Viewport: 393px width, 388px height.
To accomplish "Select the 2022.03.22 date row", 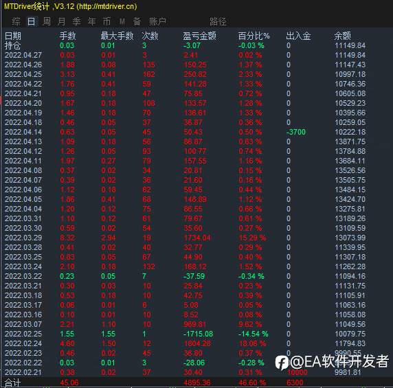I will coord(185,276).
